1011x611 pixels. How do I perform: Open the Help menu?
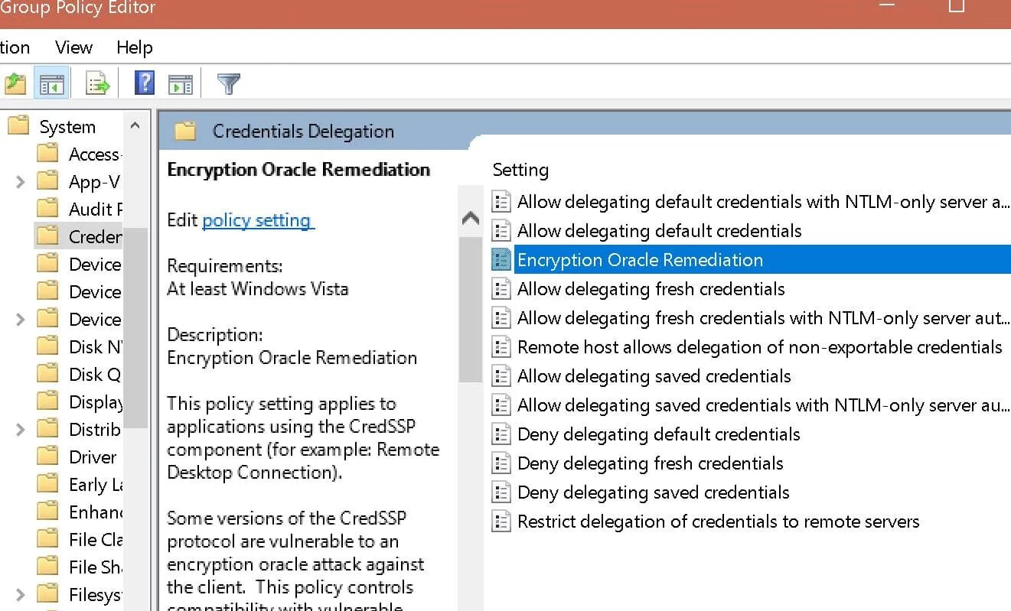point(135,47)
